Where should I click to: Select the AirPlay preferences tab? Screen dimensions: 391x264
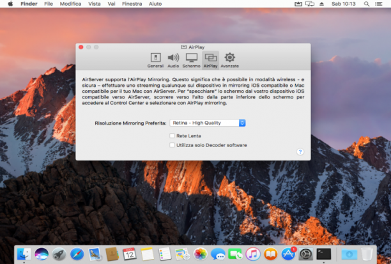[x=210, y=60]
